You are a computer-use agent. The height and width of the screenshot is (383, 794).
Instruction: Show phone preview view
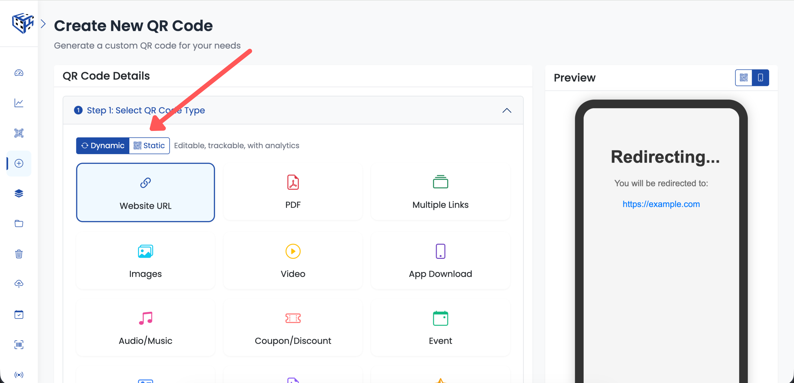tap(760, 78)
